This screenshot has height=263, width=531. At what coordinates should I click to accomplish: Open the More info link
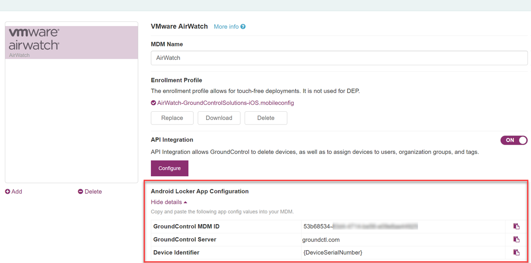click(x=226, y=27)
